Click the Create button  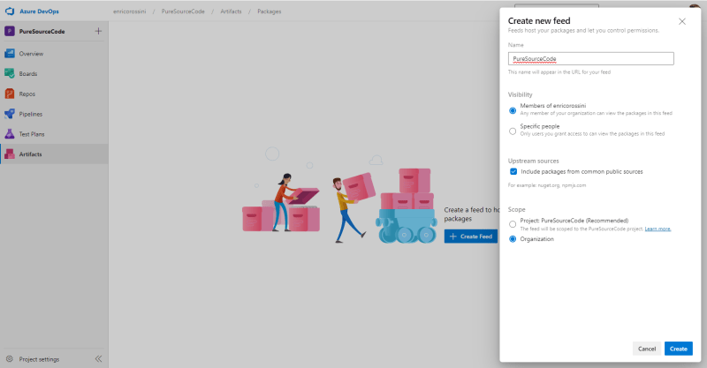point(678,349)
